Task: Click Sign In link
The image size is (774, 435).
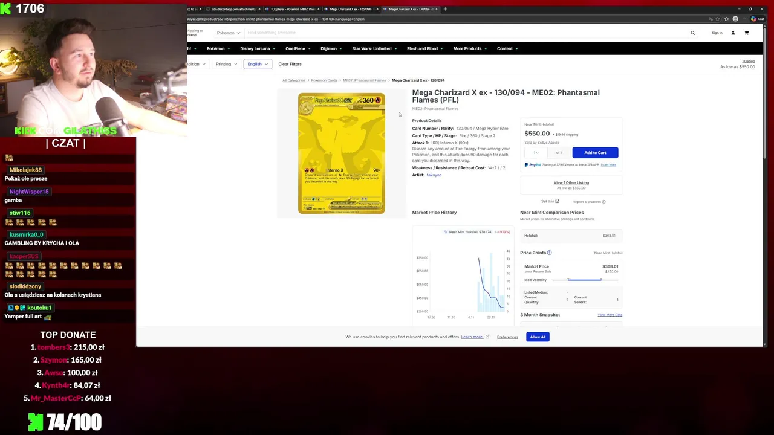Action: click(717, 33)
